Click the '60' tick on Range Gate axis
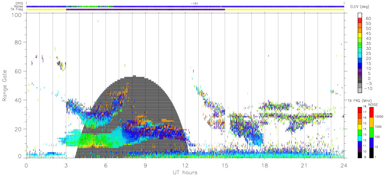 pos(19,71)
